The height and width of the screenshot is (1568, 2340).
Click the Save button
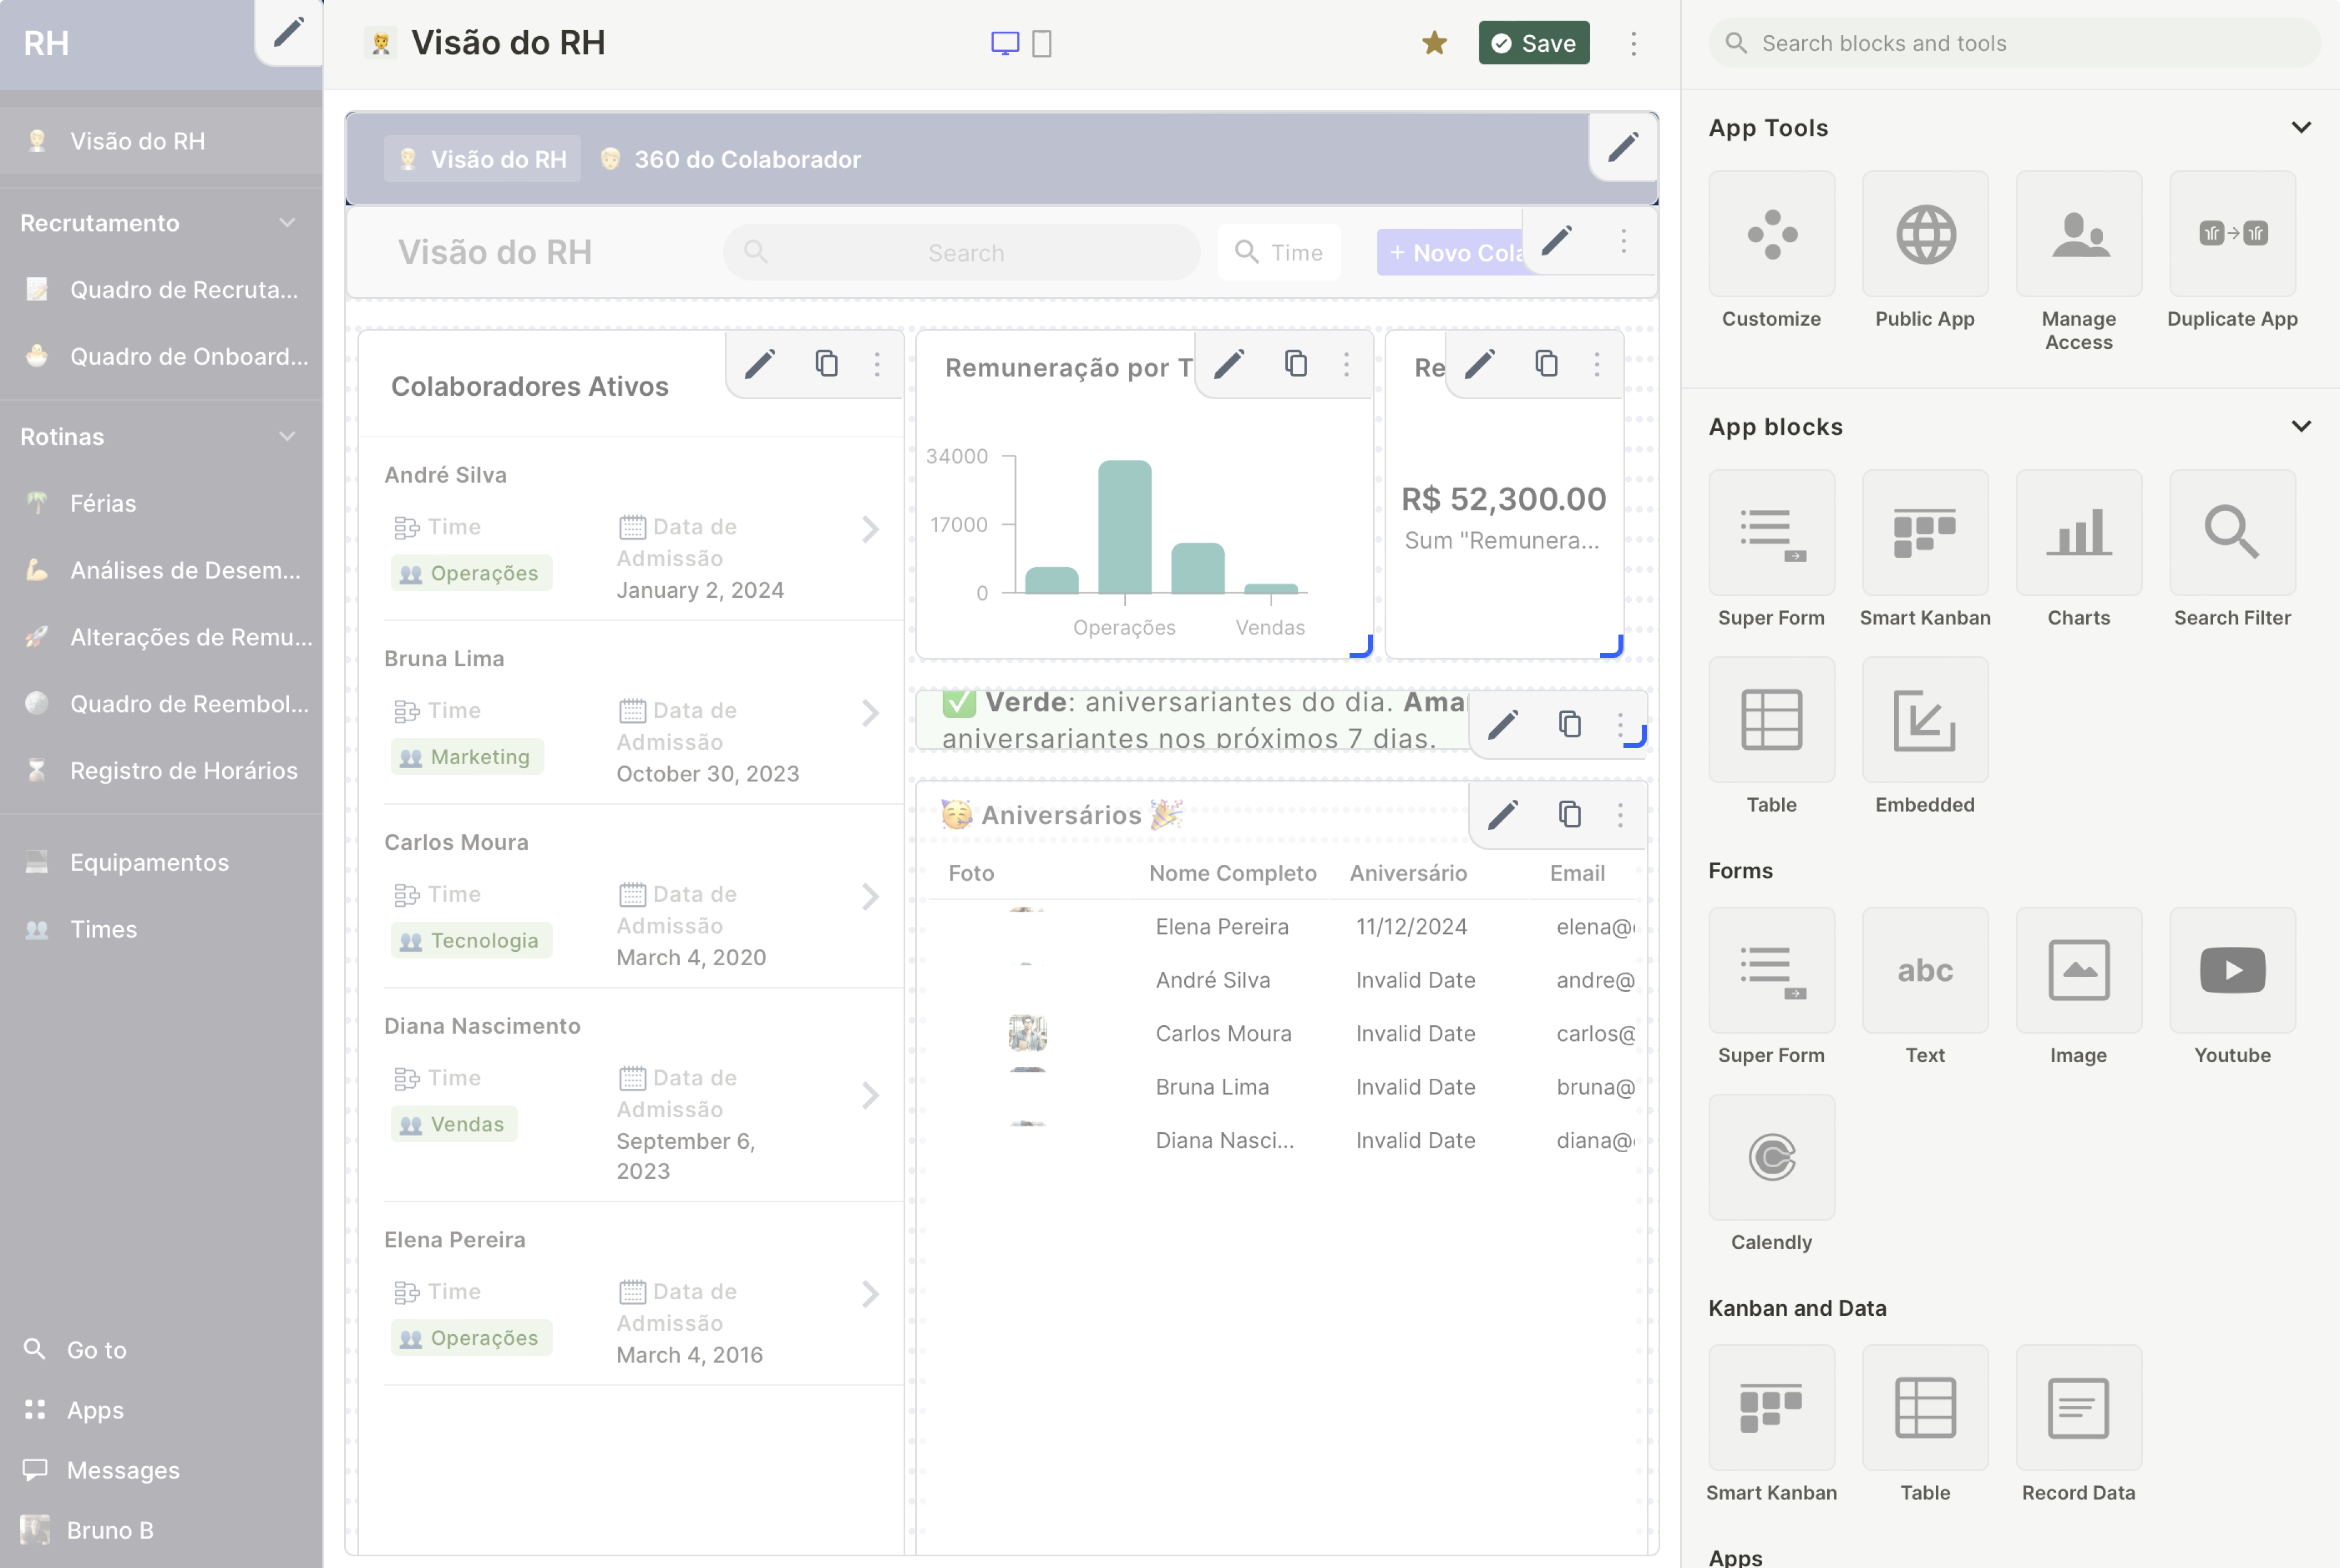[1533, 43]
